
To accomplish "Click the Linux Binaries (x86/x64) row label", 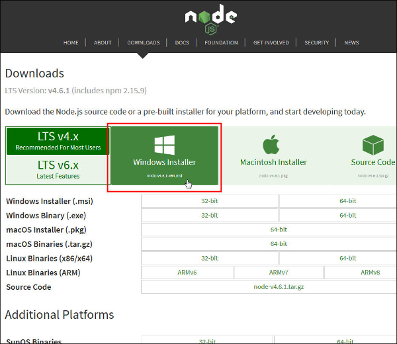I will click(50, 259).
